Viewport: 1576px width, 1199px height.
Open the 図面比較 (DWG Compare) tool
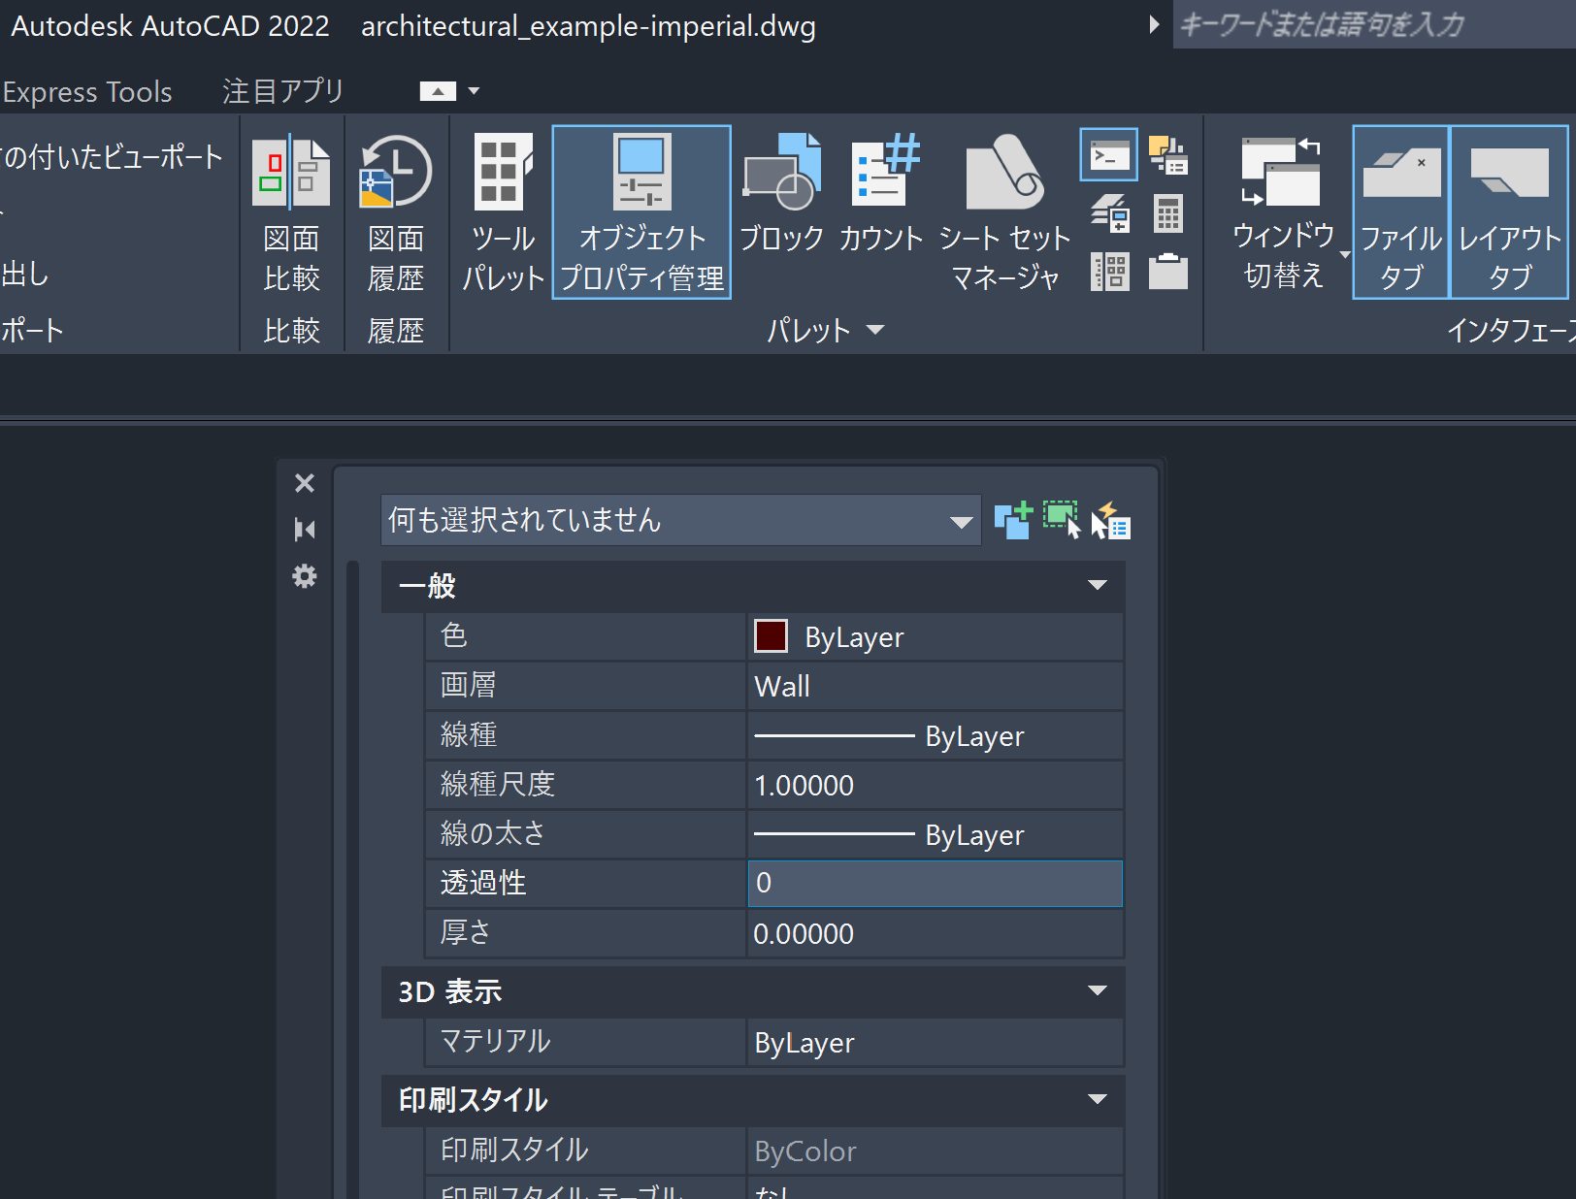(291, 213)
